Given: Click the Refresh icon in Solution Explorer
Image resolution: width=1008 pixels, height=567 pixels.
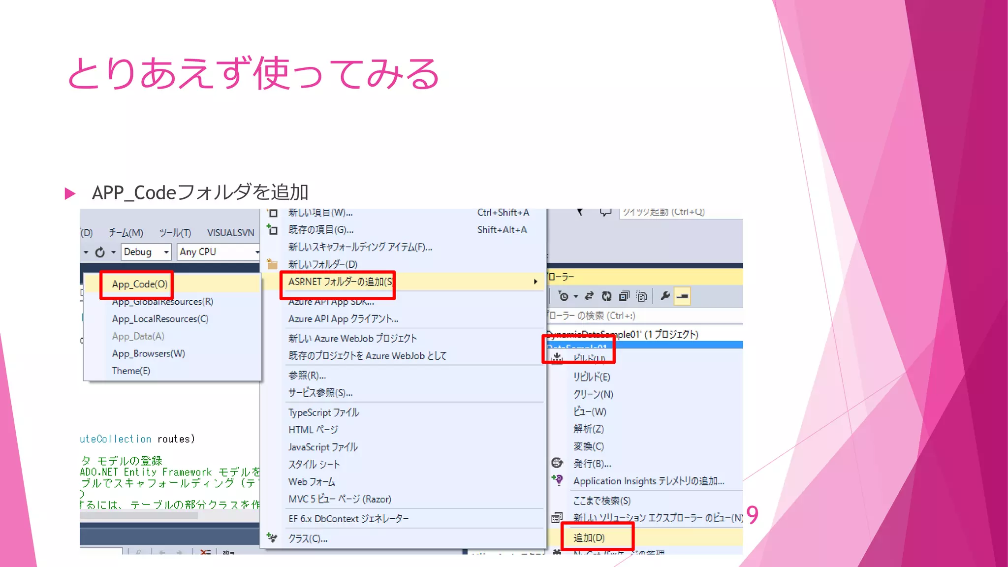Looking at the screenshot, I should (606, 296).
